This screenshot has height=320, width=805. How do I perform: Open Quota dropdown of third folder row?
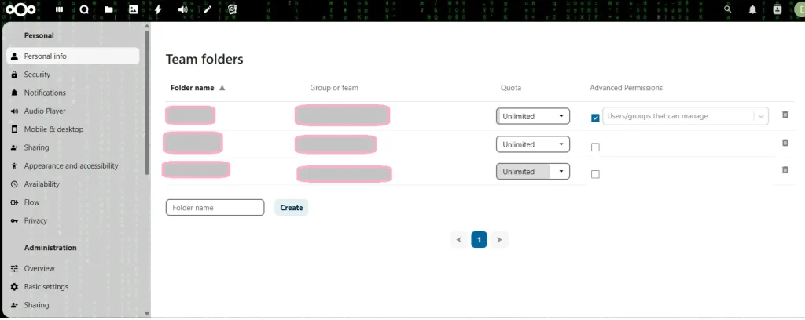pyautogui.click(x=533, y=172)
